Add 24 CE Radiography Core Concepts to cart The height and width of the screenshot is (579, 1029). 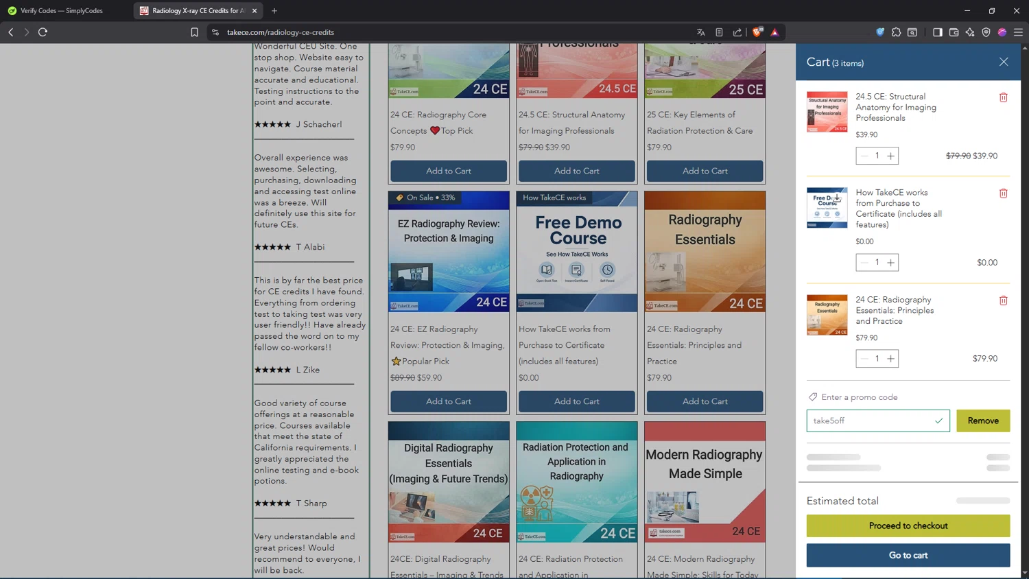point(449,171)
